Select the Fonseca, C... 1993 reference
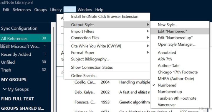The width and height of the screenshot is (212, 112). pos(85,102)
